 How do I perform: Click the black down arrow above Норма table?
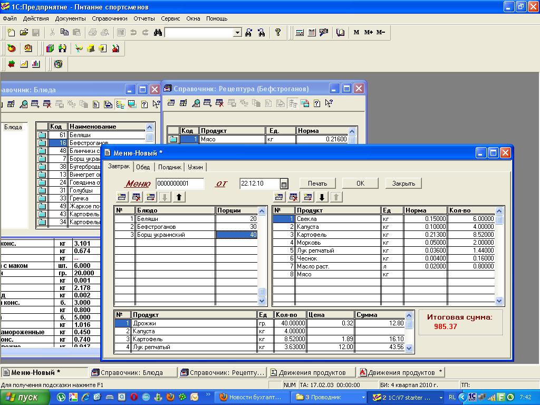322,197
